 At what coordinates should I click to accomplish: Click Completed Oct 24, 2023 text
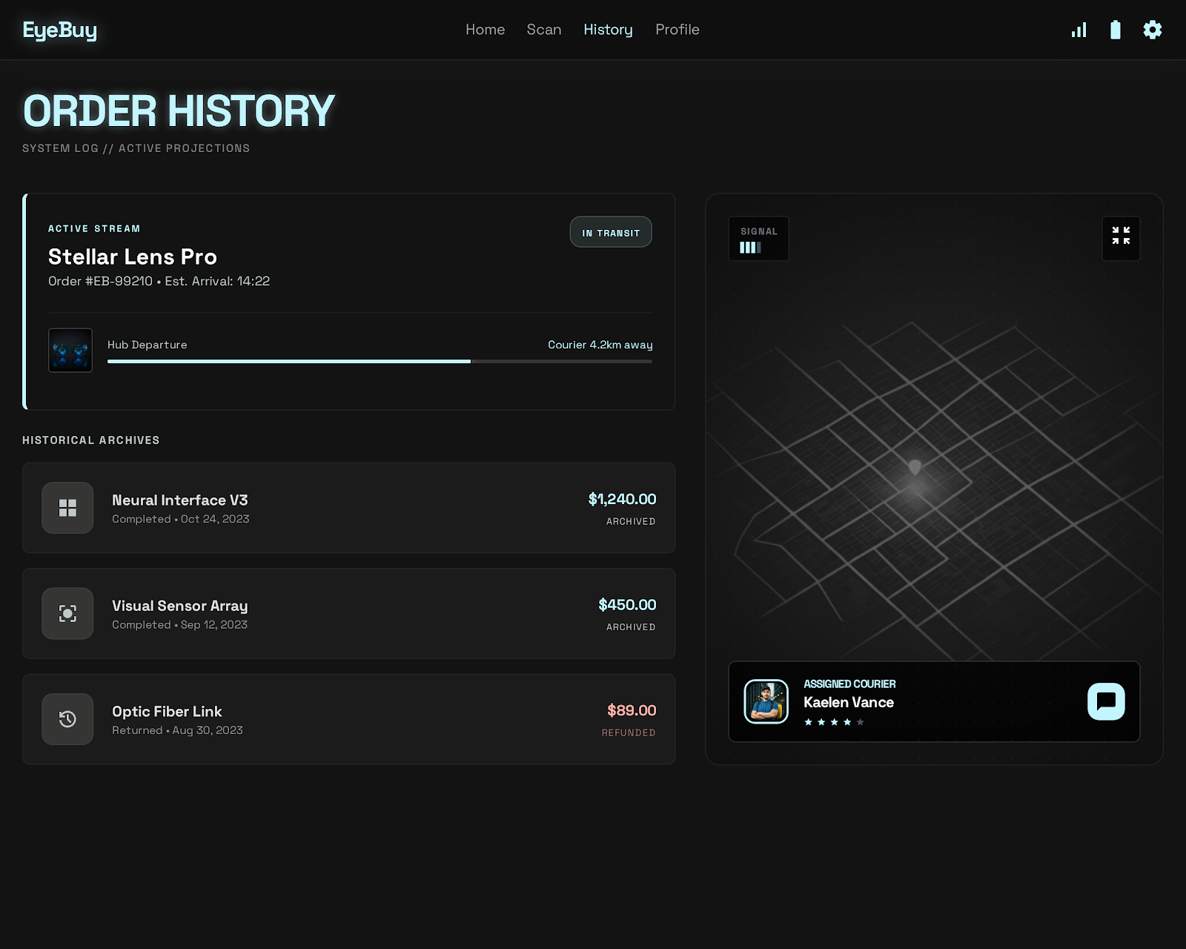(x=181, y=519)
